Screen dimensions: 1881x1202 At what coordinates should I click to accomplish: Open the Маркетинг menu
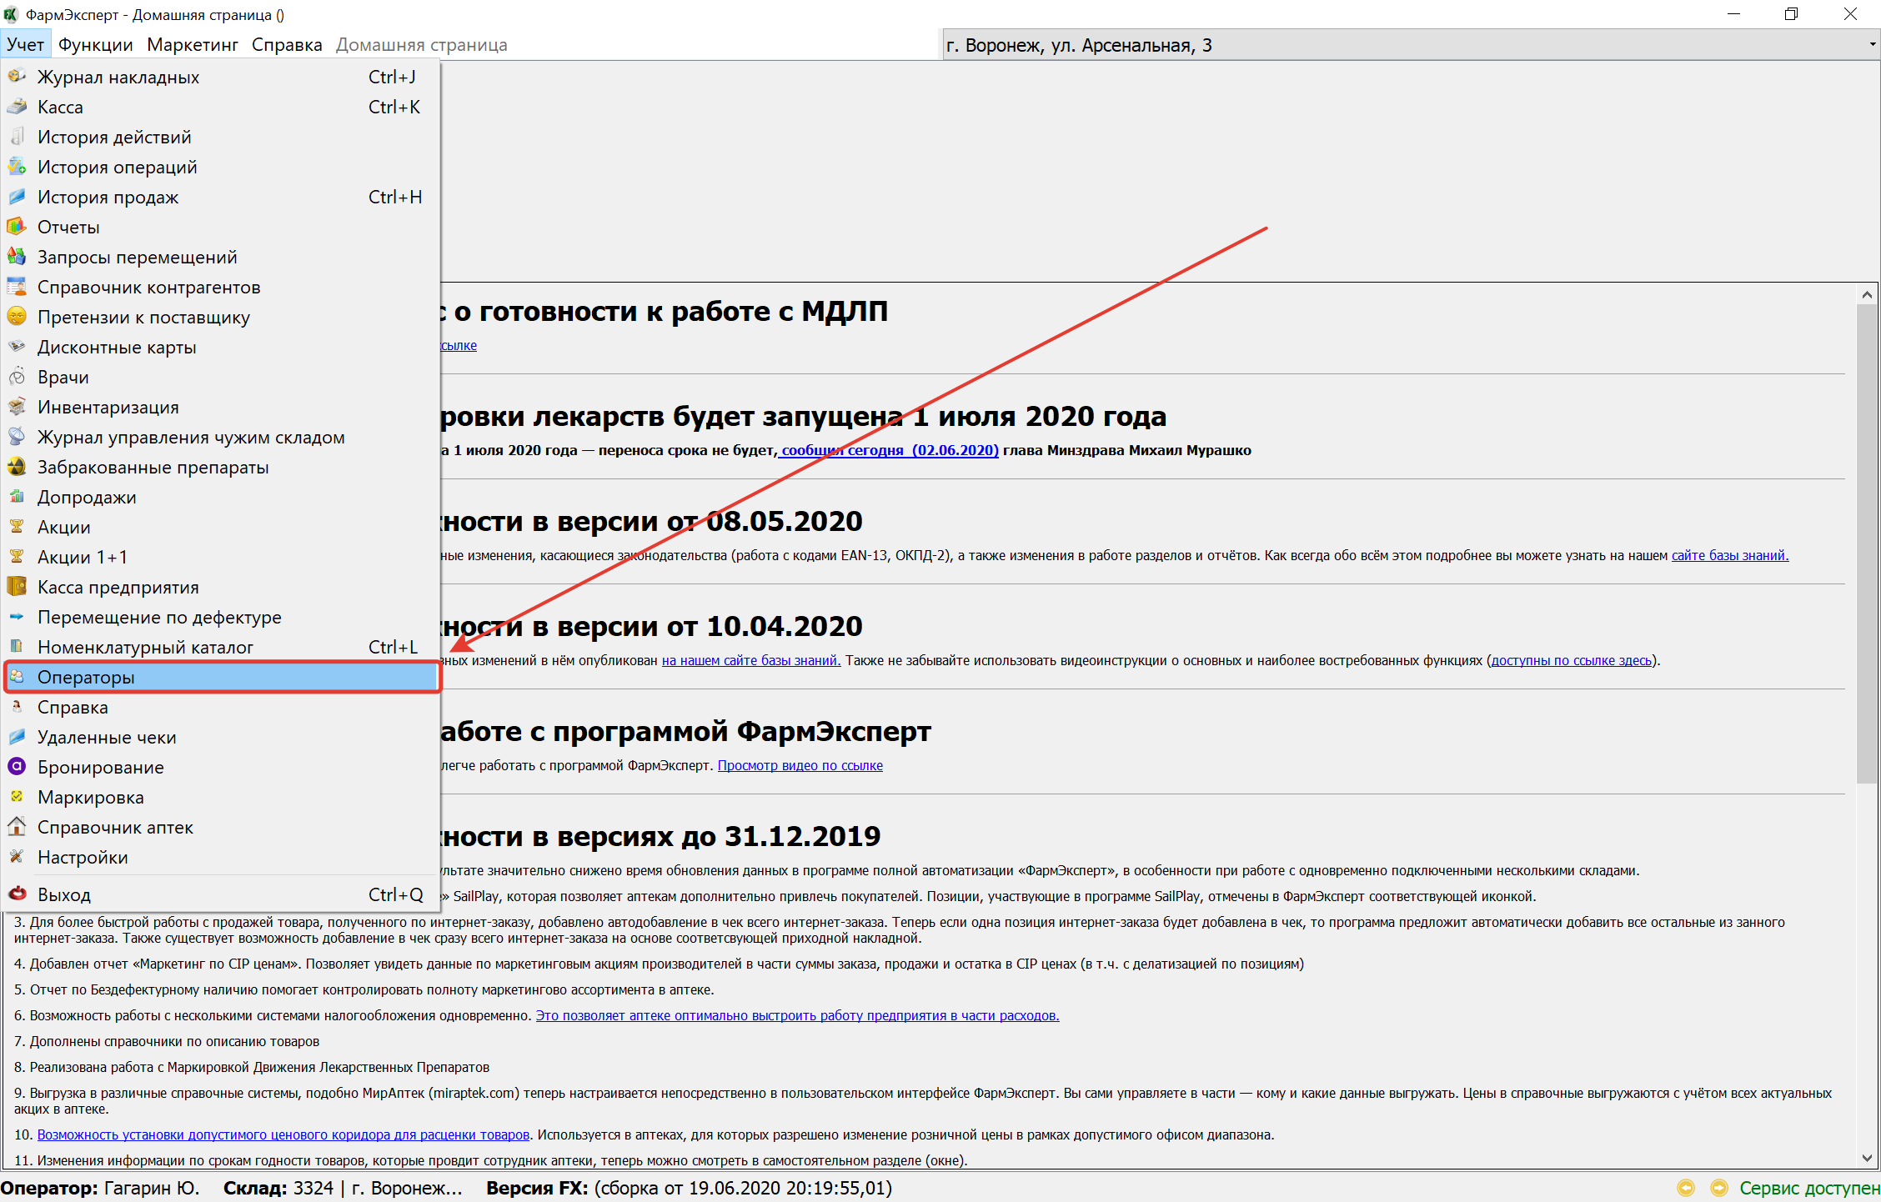(193, 45)
